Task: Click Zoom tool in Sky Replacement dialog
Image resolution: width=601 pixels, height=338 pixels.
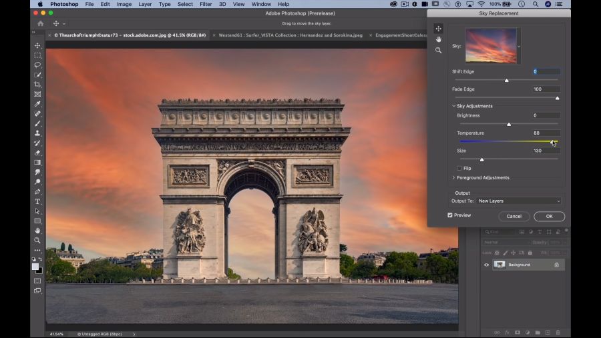Action: pos(438,50)
